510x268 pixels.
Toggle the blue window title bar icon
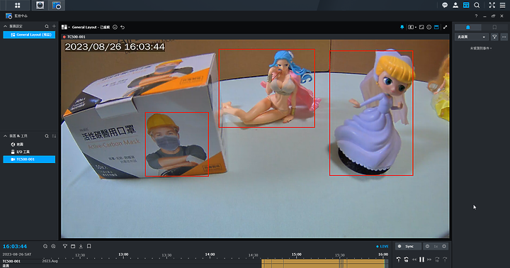tap(436, 28)
